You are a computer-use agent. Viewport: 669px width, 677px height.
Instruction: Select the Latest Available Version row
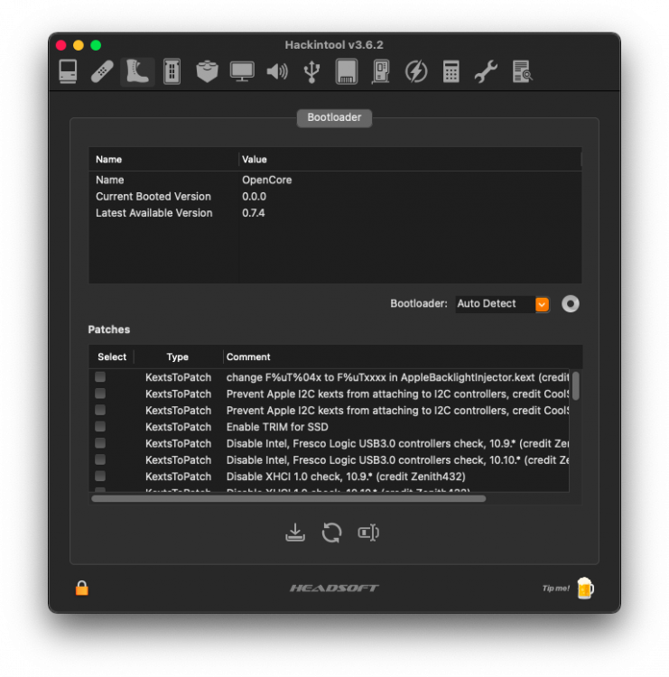click(335, 213)
